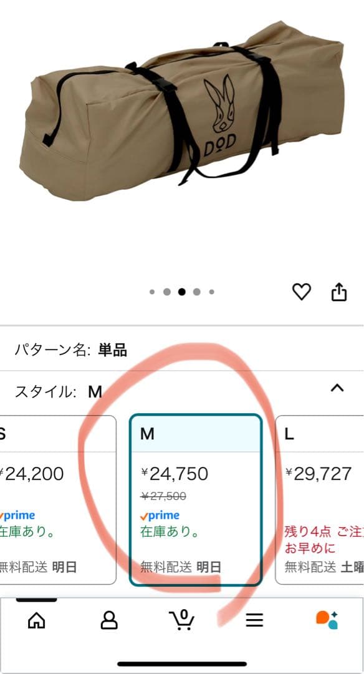This screenshot has height=674, width=364.
Task: Select the S style option
Action: tap(58, 499)
